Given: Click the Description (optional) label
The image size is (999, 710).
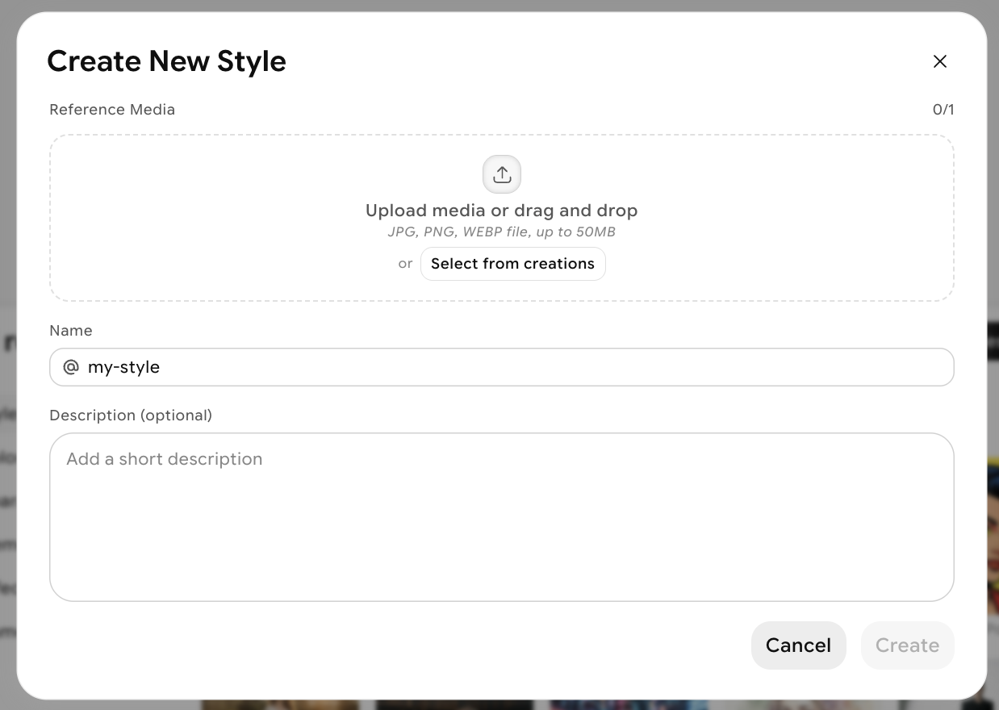Looking at the screenshot, I should coord(131,415).
